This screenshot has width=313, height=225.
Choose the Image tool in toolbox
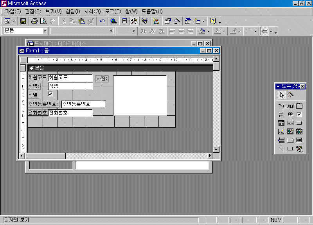281,132
